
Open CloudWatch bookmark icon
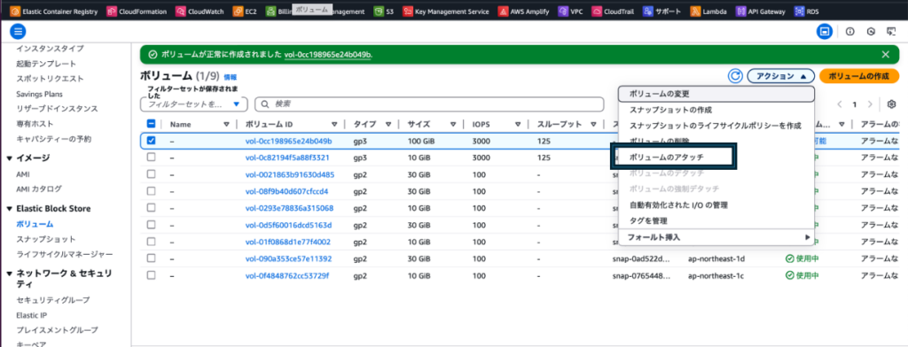181,11
